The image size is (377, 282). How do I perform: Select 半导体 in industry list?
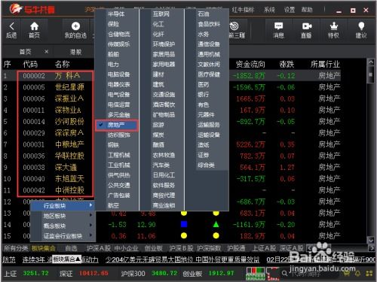click(116, 14)
